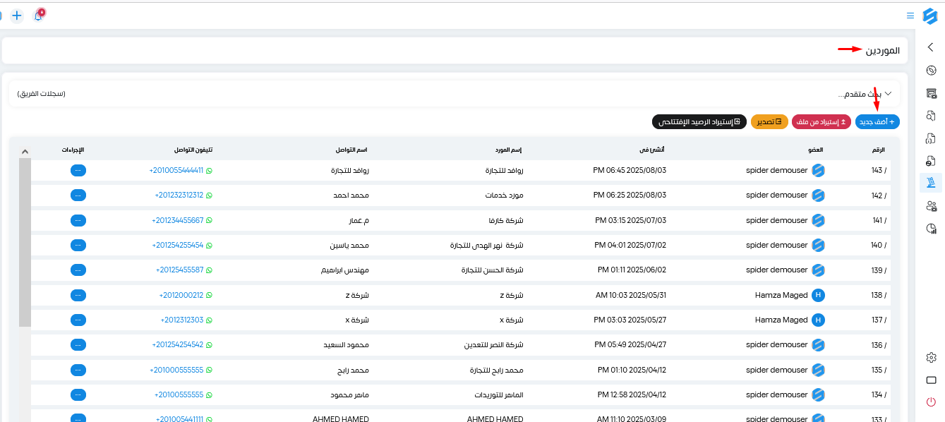The width and height of the screenshot is (945, 422).
Task: Click the orange تصدير export button
Action: coord(769,122)
